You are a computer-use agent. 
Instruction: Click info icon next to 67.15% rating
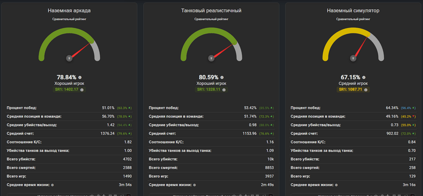tap(364, 77)
